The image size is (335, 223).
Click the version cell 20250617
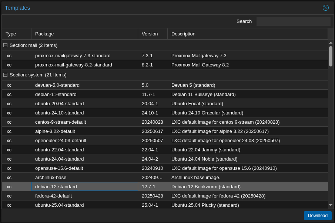153,131
